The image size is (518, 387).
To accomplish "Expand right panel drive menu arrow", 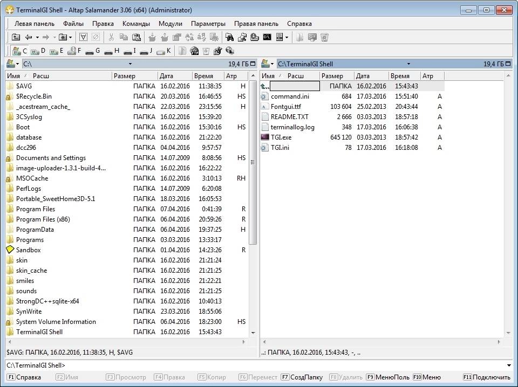I will click(x=272, y=64).
